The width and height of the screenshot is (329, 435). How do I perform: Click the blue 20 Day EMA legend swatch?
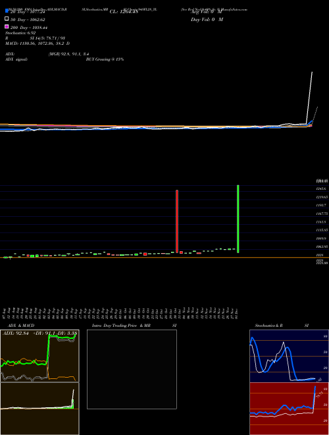7,11
